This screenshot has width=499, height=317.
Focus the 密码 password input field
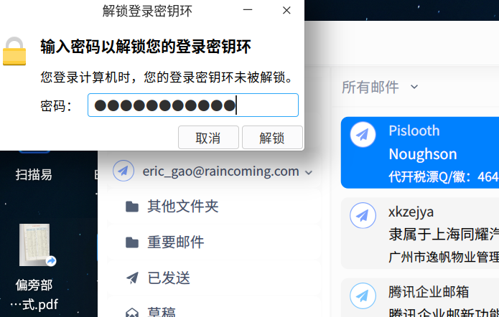click(193, 105)
